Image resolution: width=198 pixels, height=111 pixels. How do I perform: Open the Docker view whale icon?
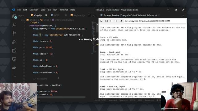pyautogui.click(x=14, y=68)
